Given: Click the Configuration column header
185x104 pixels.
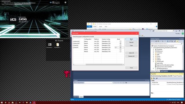Looking at the screenshot, I should [x=88, y=39].
